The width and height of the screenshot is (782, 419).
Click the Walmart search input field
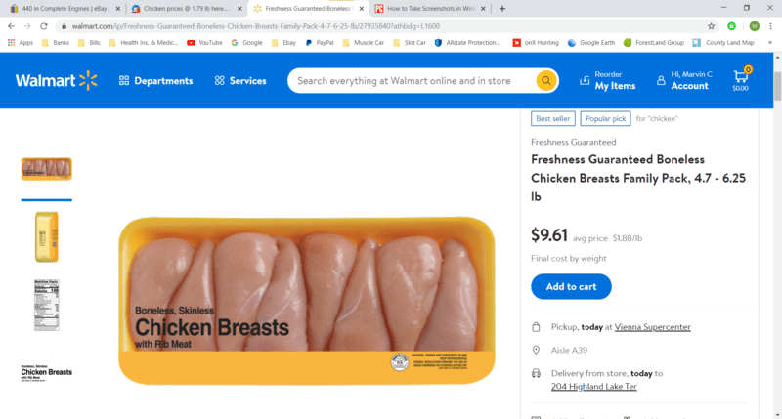pos(413,81)
